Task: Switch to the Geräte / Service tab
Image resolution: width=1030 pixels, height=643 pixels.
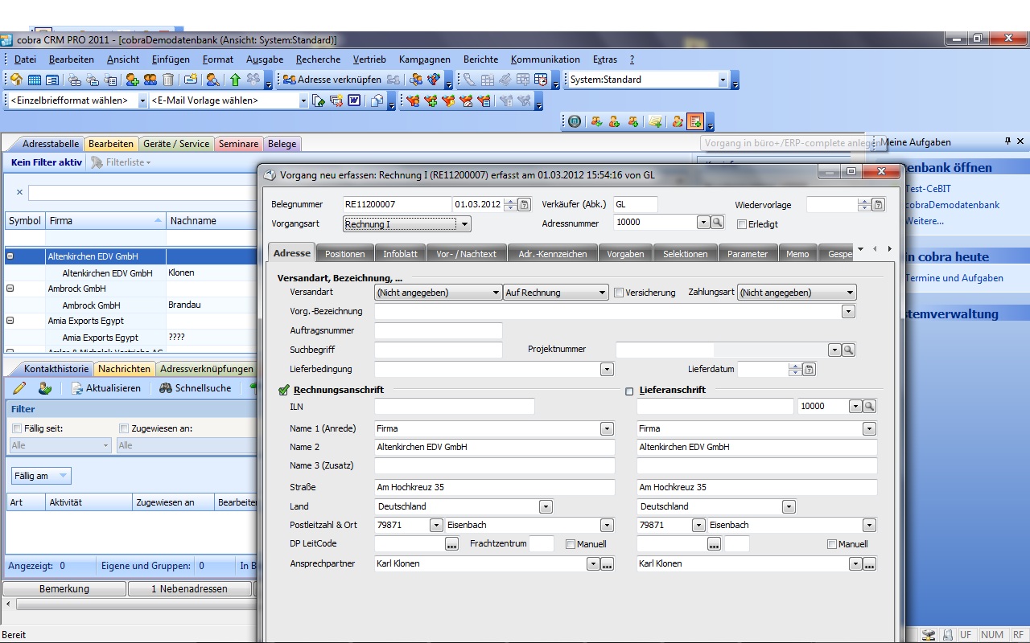Action: (x=175, y=144)
